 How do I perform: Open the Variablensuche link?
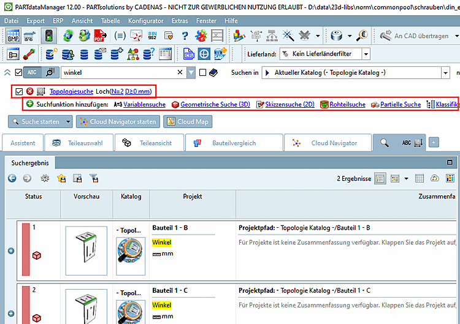[x=144, y=104]
